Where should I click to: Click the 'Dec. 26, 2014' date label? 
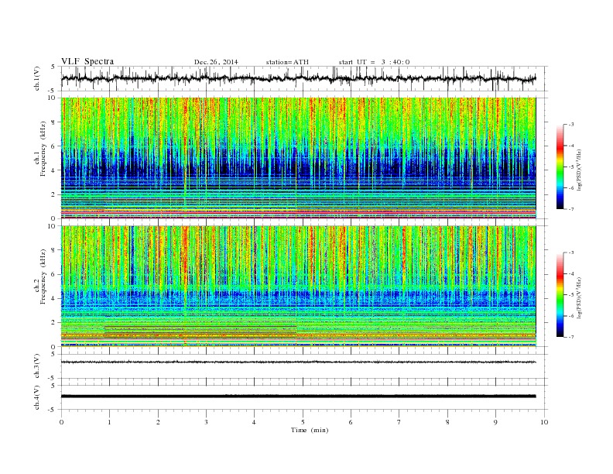[x=216, y=62]
